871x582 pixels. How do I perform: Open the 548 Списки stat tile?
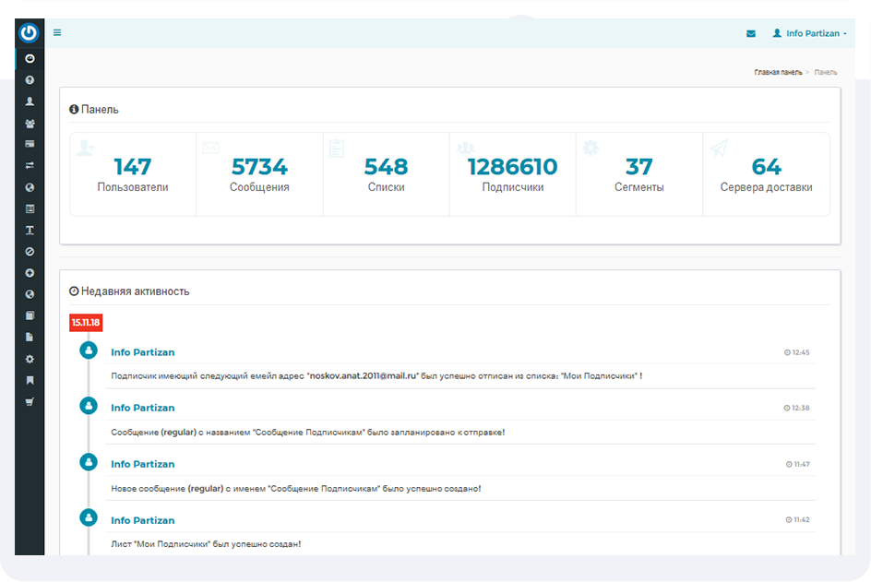click(x=386, y=174)
